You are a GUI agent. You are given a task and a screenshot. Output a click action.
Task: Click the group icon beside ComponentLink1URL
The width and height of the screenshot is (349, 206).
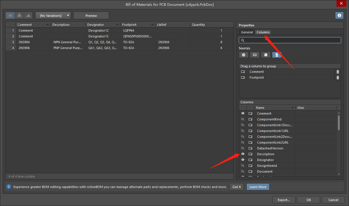pos(250,131)
